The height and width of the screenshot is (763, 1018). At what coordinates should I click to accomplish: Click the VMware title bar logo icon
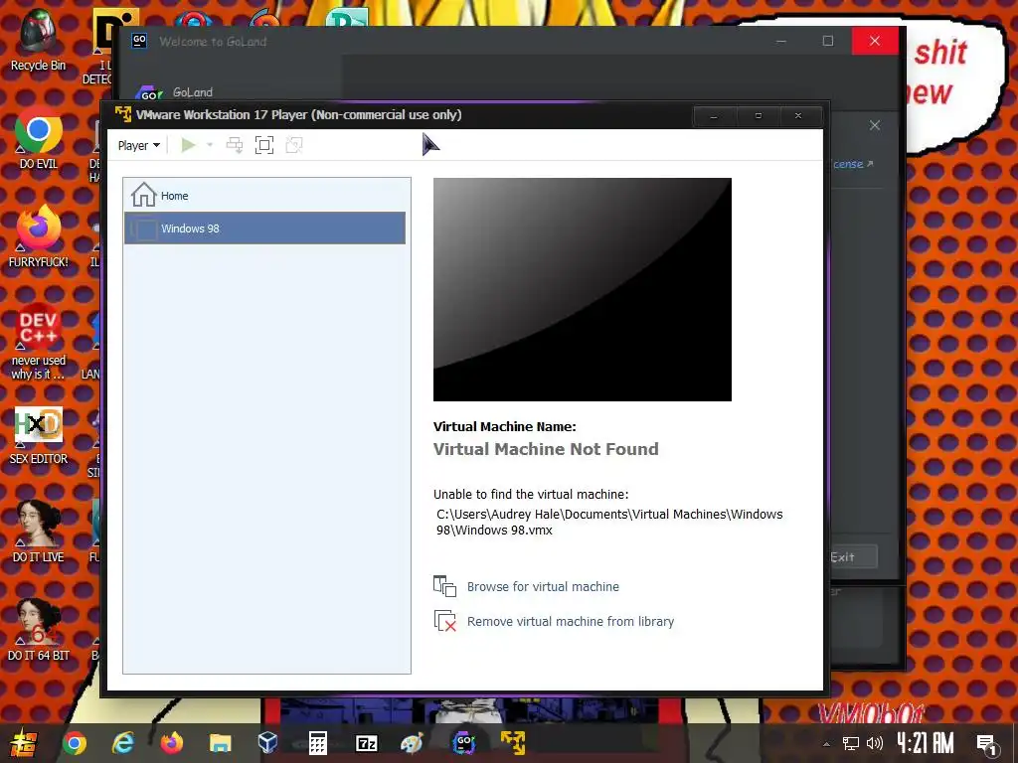(x=122, y=114)
